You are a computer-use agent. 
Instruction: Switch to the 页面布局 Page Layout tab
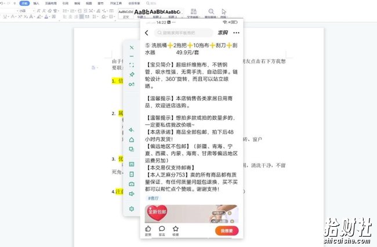[x=50, y=3]
